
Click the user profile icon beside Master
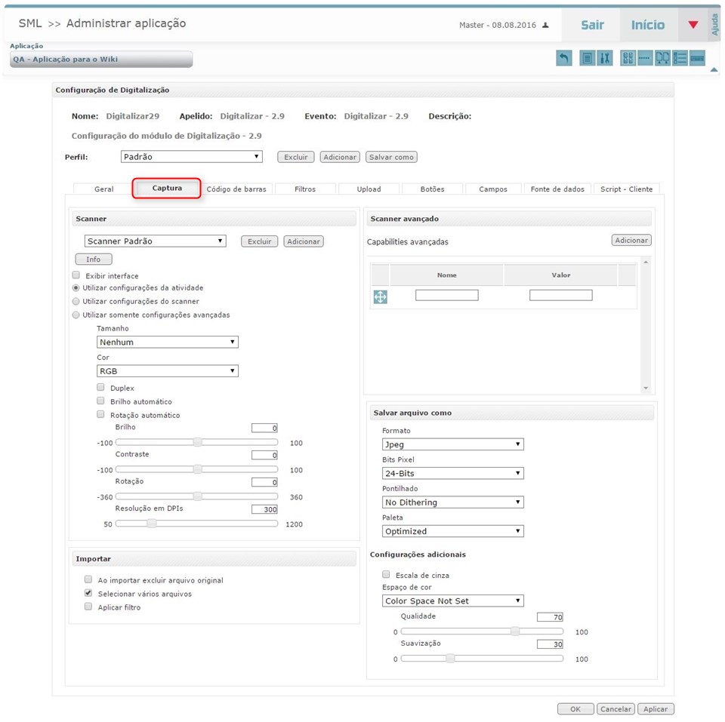click(546, 26)
